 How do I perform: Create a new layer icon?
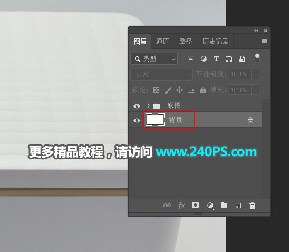pos(238,206)
